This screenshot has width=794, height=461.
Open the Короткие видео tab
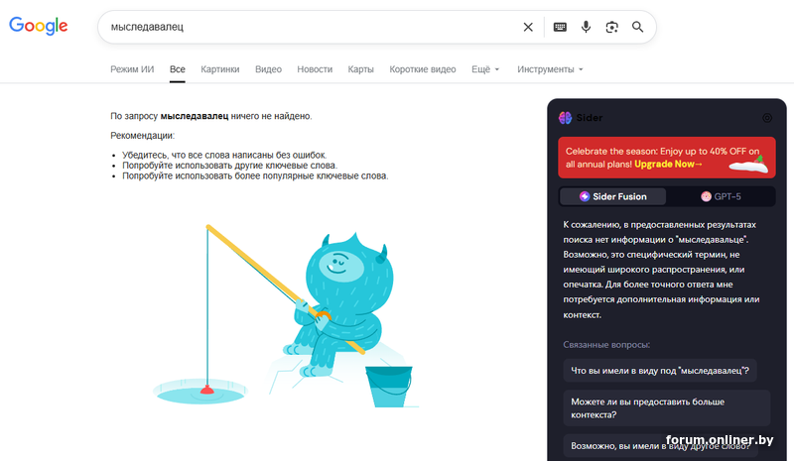pos(423,69)
